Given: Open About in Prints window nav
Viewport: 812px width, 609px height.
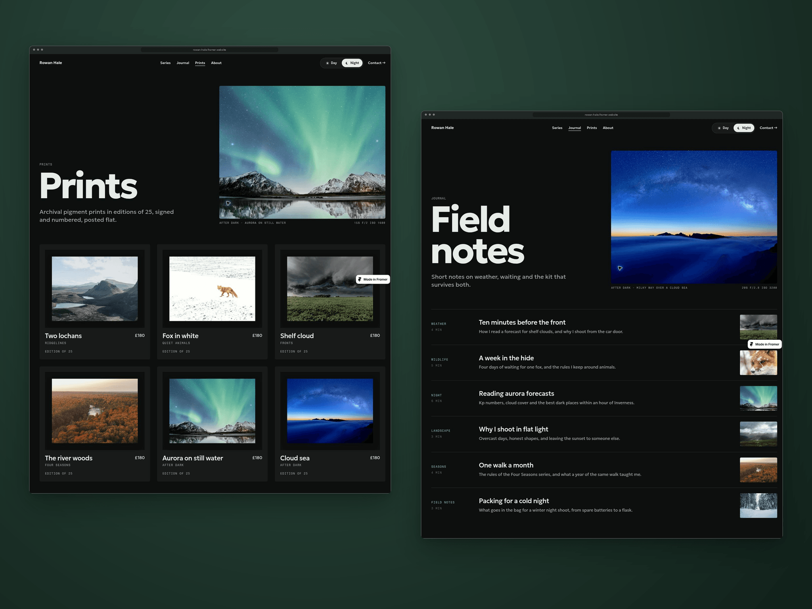Looking at the screenshot, I should pos(216,63).
